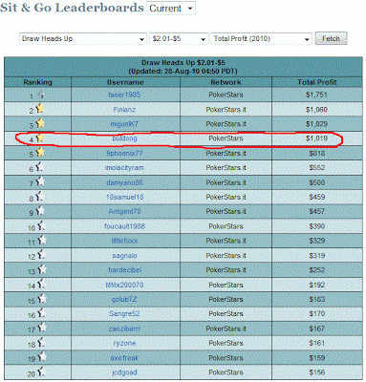Open hardecibel username link
The width and height of the screenshot is (366, 382).
pos(124,270)
